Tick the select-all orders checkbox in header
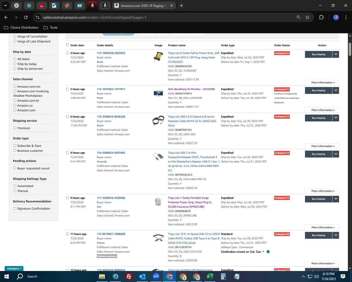Screen dimensions: 352x282 coord(67,45)
